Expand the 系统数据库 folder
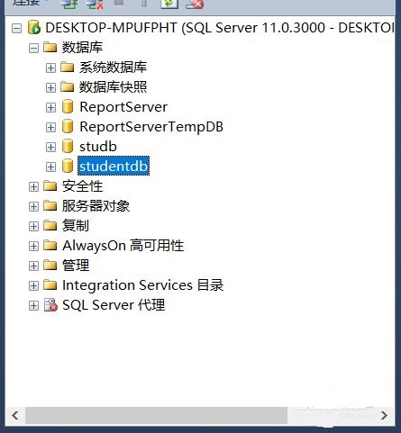401x433 pixels. coord(50,68)
